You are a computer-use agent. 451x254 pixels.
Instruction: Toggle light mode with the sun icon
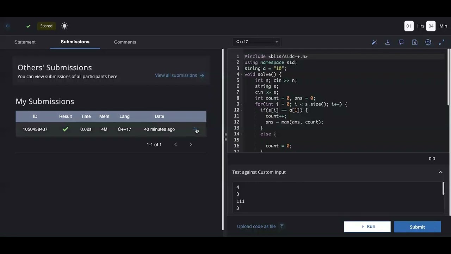pyautogui.click(x=64, y=26)
